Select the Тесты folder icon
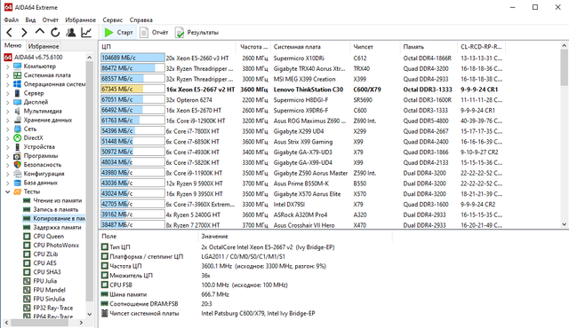Screen dimensions: 569x328 [18, 191]
